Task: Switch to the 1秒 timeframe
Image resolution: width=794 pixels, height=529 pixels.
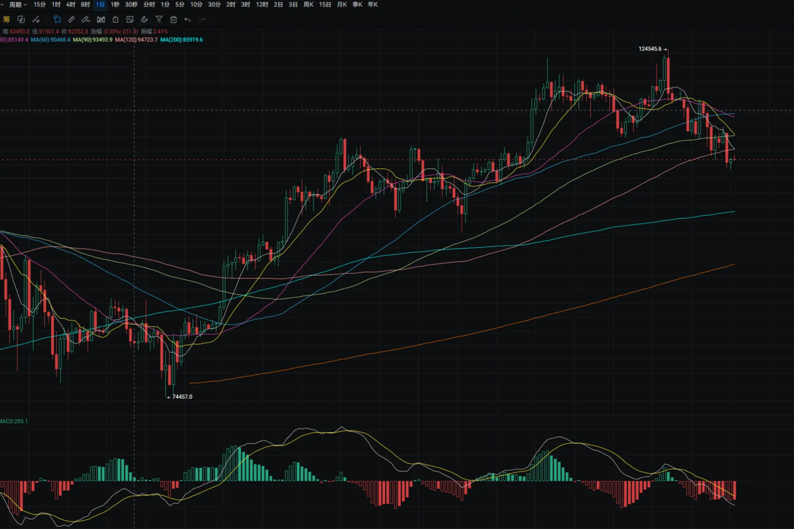Action: click(x=115, y=5)
